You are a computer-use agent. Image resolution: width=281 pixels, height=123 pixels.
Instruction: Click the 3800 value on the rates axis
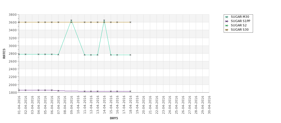(x=13, y=15)
